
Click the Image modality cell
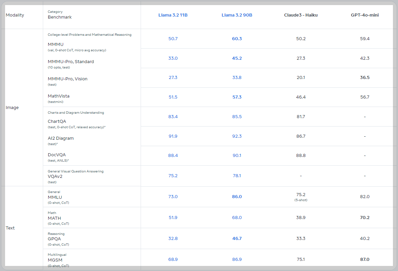tap(12, 107)
